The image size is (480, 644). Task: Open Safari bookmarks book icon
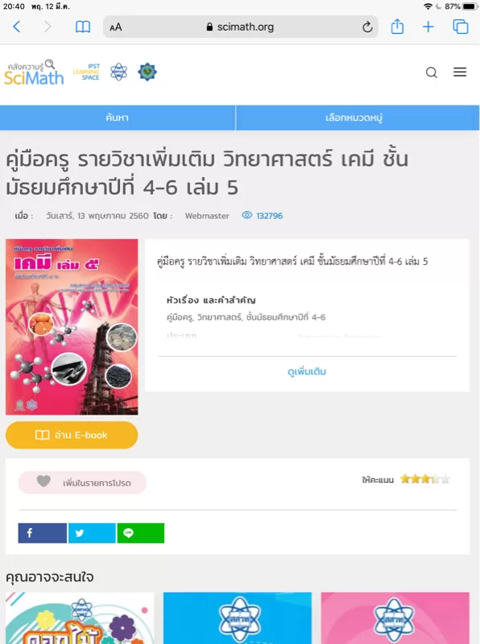tap(83, 27)
